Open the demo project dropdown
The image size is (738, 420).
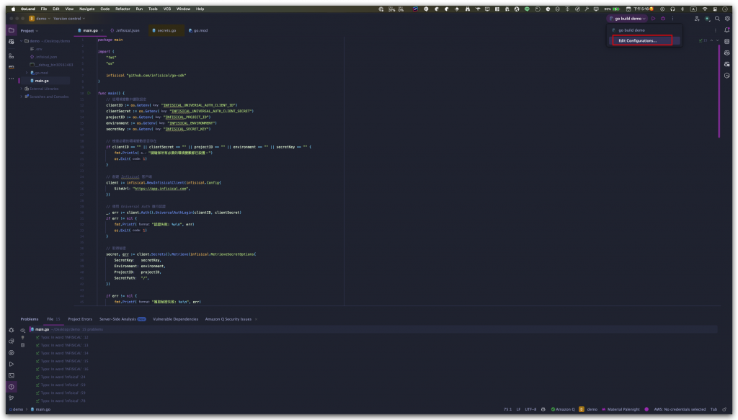point(40,18)
